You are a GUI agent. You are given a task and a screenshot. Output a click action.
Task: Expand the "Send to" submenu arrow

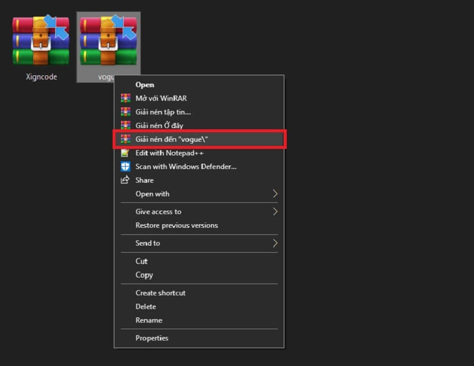[x=275, y=243]
